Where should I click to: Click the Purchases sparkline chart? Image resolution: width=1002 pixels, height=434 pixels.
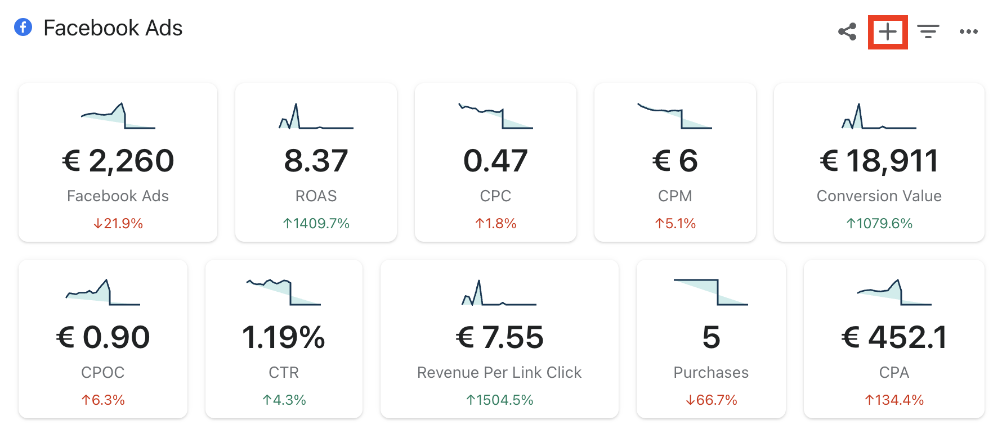711,292
